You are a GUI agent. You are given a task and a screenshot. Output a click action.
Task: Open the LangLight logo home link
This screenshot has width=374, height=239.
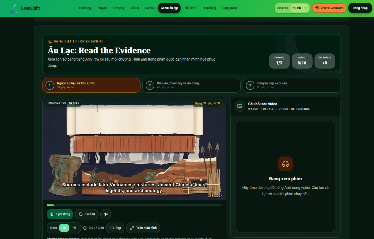(x=25, y=8)
